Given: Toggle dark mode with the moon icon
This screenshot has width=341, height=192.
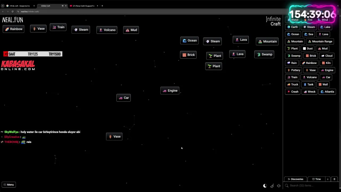Looking at the screenshot, I should 265,186.
